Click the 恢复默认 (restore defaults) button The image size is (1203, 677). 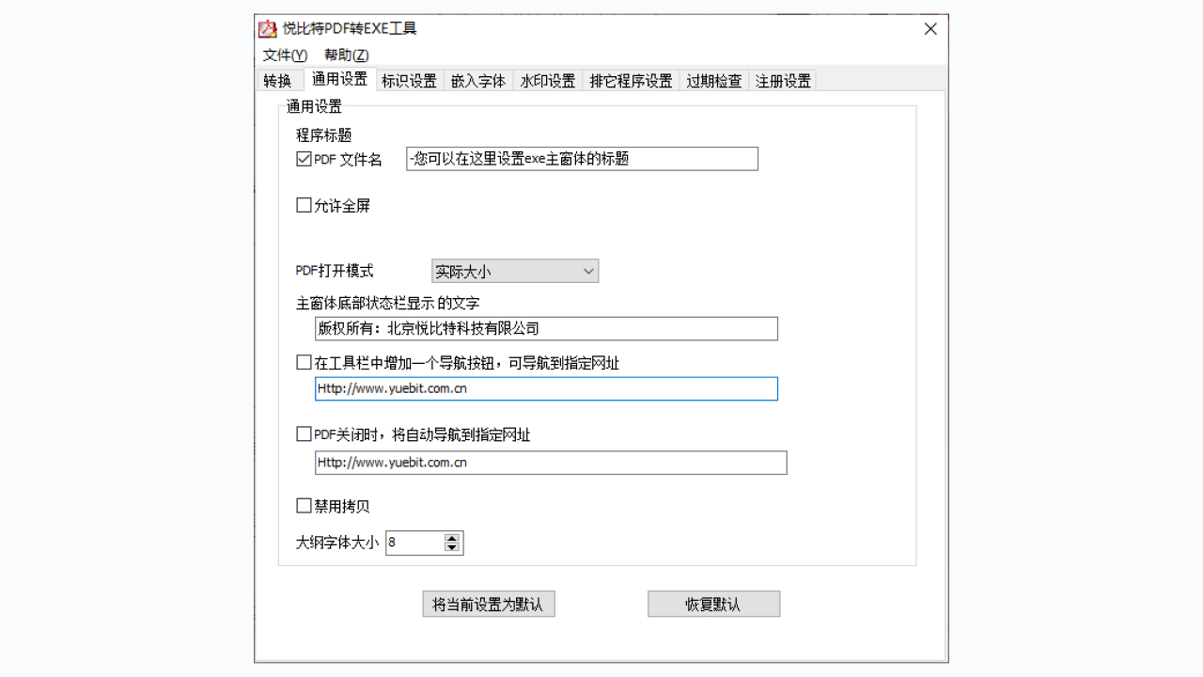(x=713, y=603)
